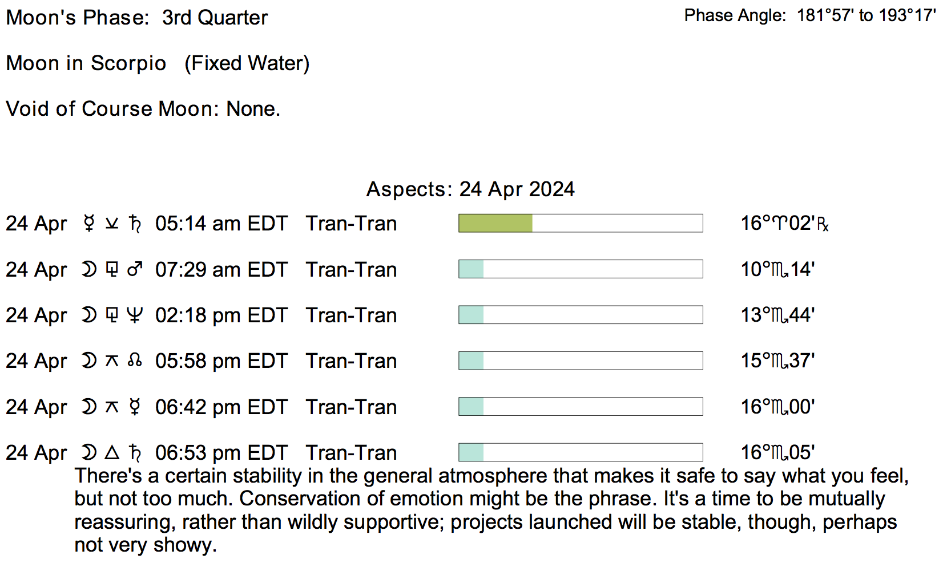The height and width of the screenshot is (567, 943).
Task: Click the Moon glyph in the 07:29 am row
Action: (88, 269)
